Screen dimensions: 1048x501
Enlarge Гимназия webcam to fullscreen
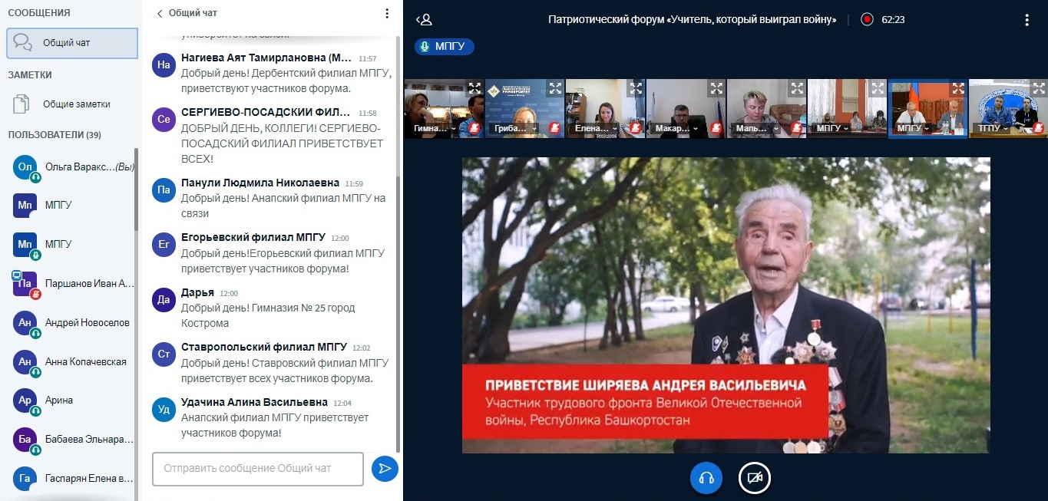click(474, 88)
